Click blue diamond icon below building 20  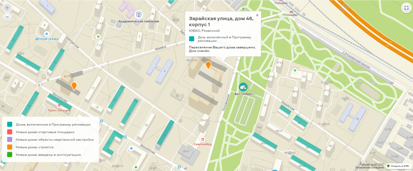[x=131, y=148]
